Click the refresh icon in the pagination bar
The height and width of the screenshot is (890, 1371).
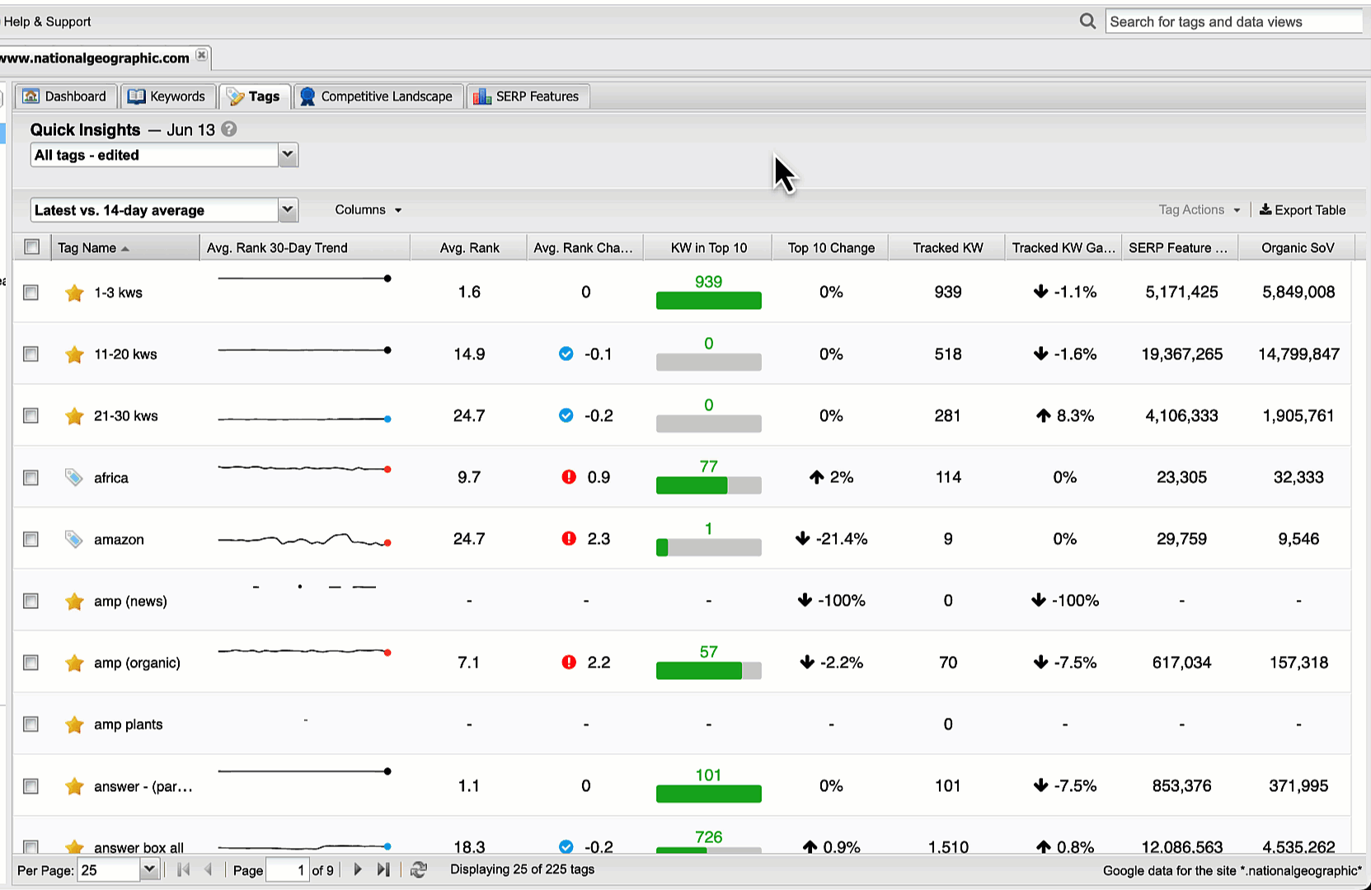coord(419,869)
